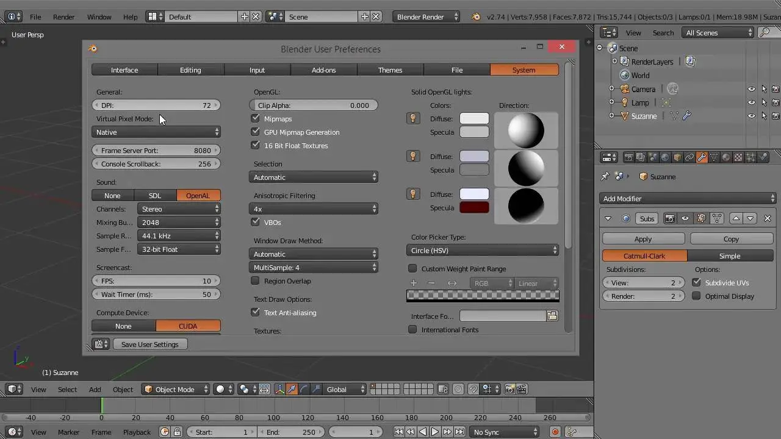Hide Lamp with its eye icon
The height and width of the screenshot is (439, 781).
[x=752, y=102]
